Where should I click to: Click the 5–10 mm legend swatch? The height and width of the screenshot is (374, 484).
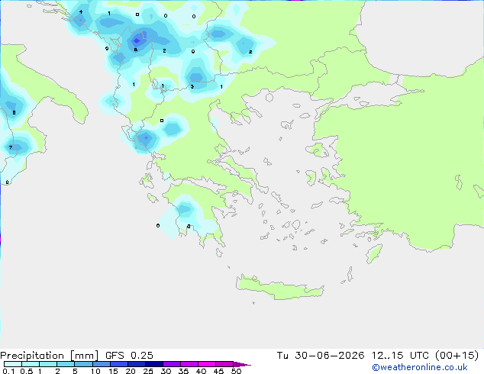pos(83,364)
